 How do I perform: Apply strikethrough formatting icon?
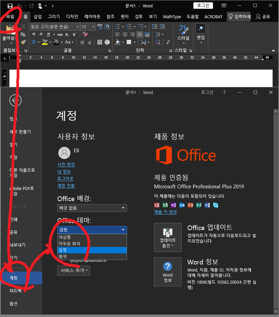click(x=60, y=35)
